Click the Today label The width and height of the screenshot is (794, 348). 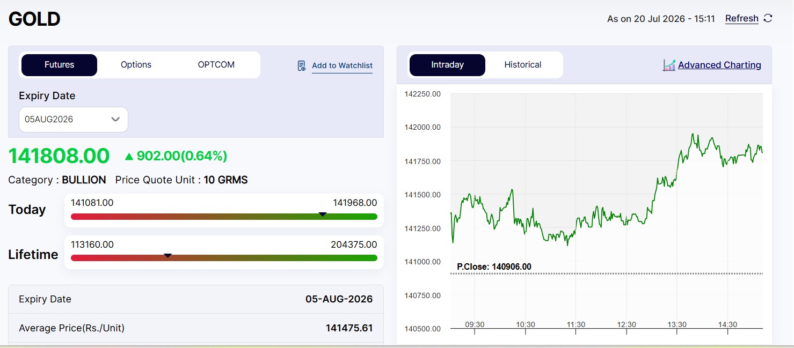27,210
